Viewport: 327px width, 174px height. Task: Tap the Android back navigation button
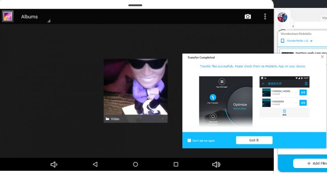pos(95,165)
